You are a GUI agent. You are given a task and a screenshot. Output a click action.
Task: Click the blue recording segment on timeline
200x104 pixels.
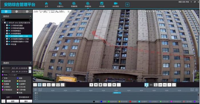click(117, 93)
